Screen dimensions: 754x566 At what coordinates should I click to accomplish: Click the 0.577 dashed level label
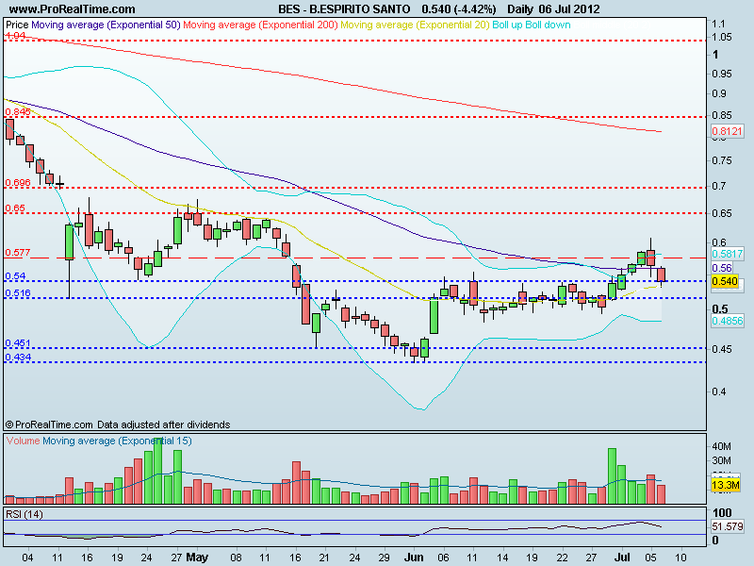click(18, 252)
